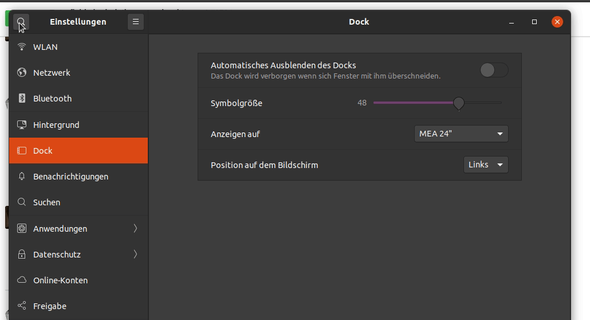Open the Anzeigen auf MEA 24" dropdown
Image resolution: width=590 pixels, height=320 pixels.
pos(461,134)
